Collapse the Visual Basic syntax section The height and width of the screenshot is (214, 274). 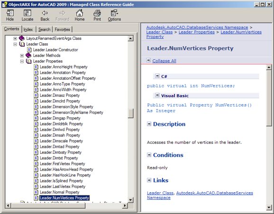pos(157,95)
